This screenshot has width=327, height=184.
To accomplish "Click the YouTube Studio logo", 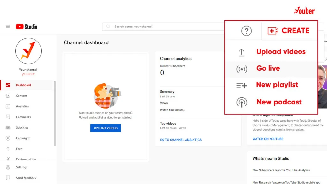I will pyautogui.click(x=27, y=27).
